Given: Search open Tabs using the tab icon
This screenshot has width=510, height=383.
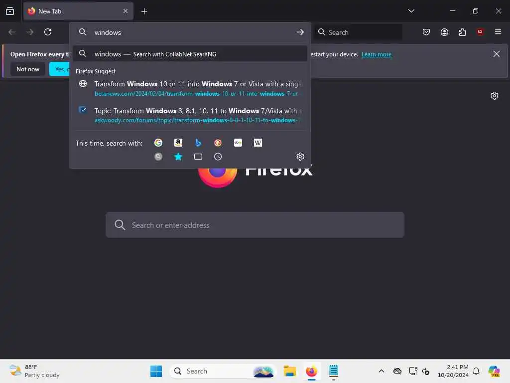Looking at the screenshot, I should 198,157.
